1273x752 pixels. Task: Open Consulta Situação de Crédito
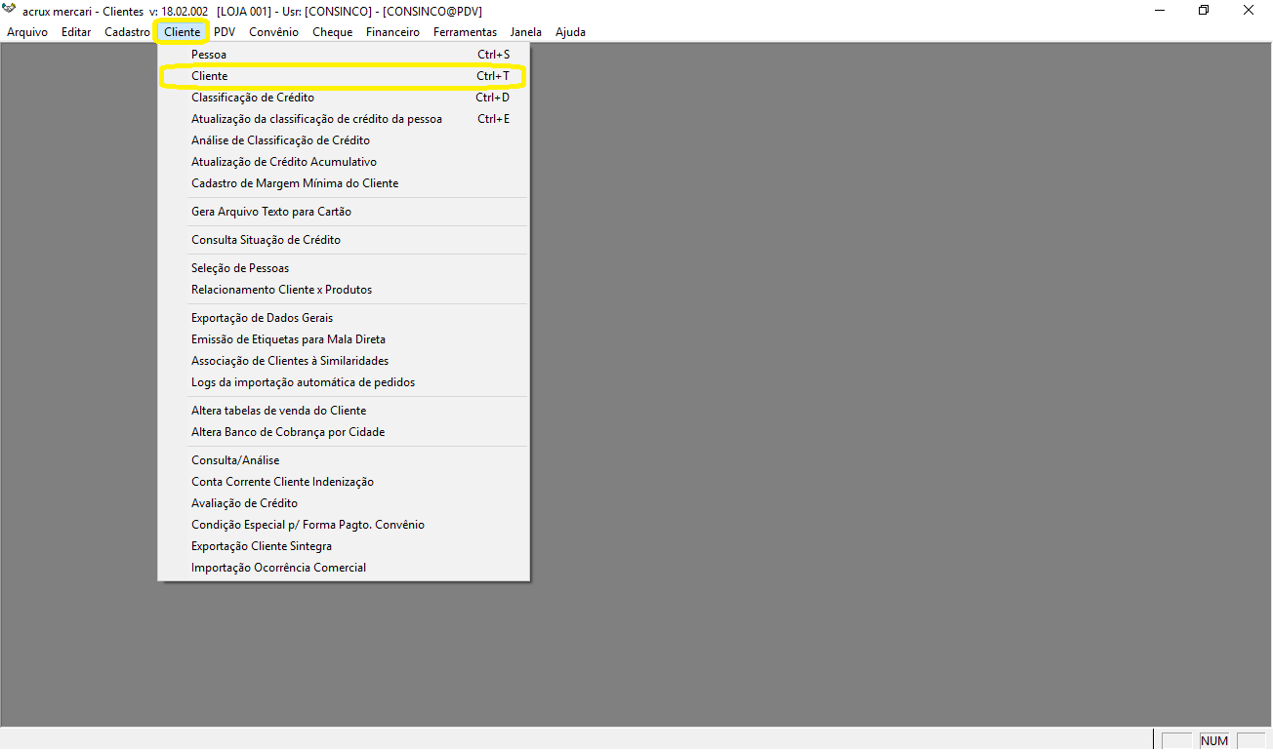[x=266, y=240]
